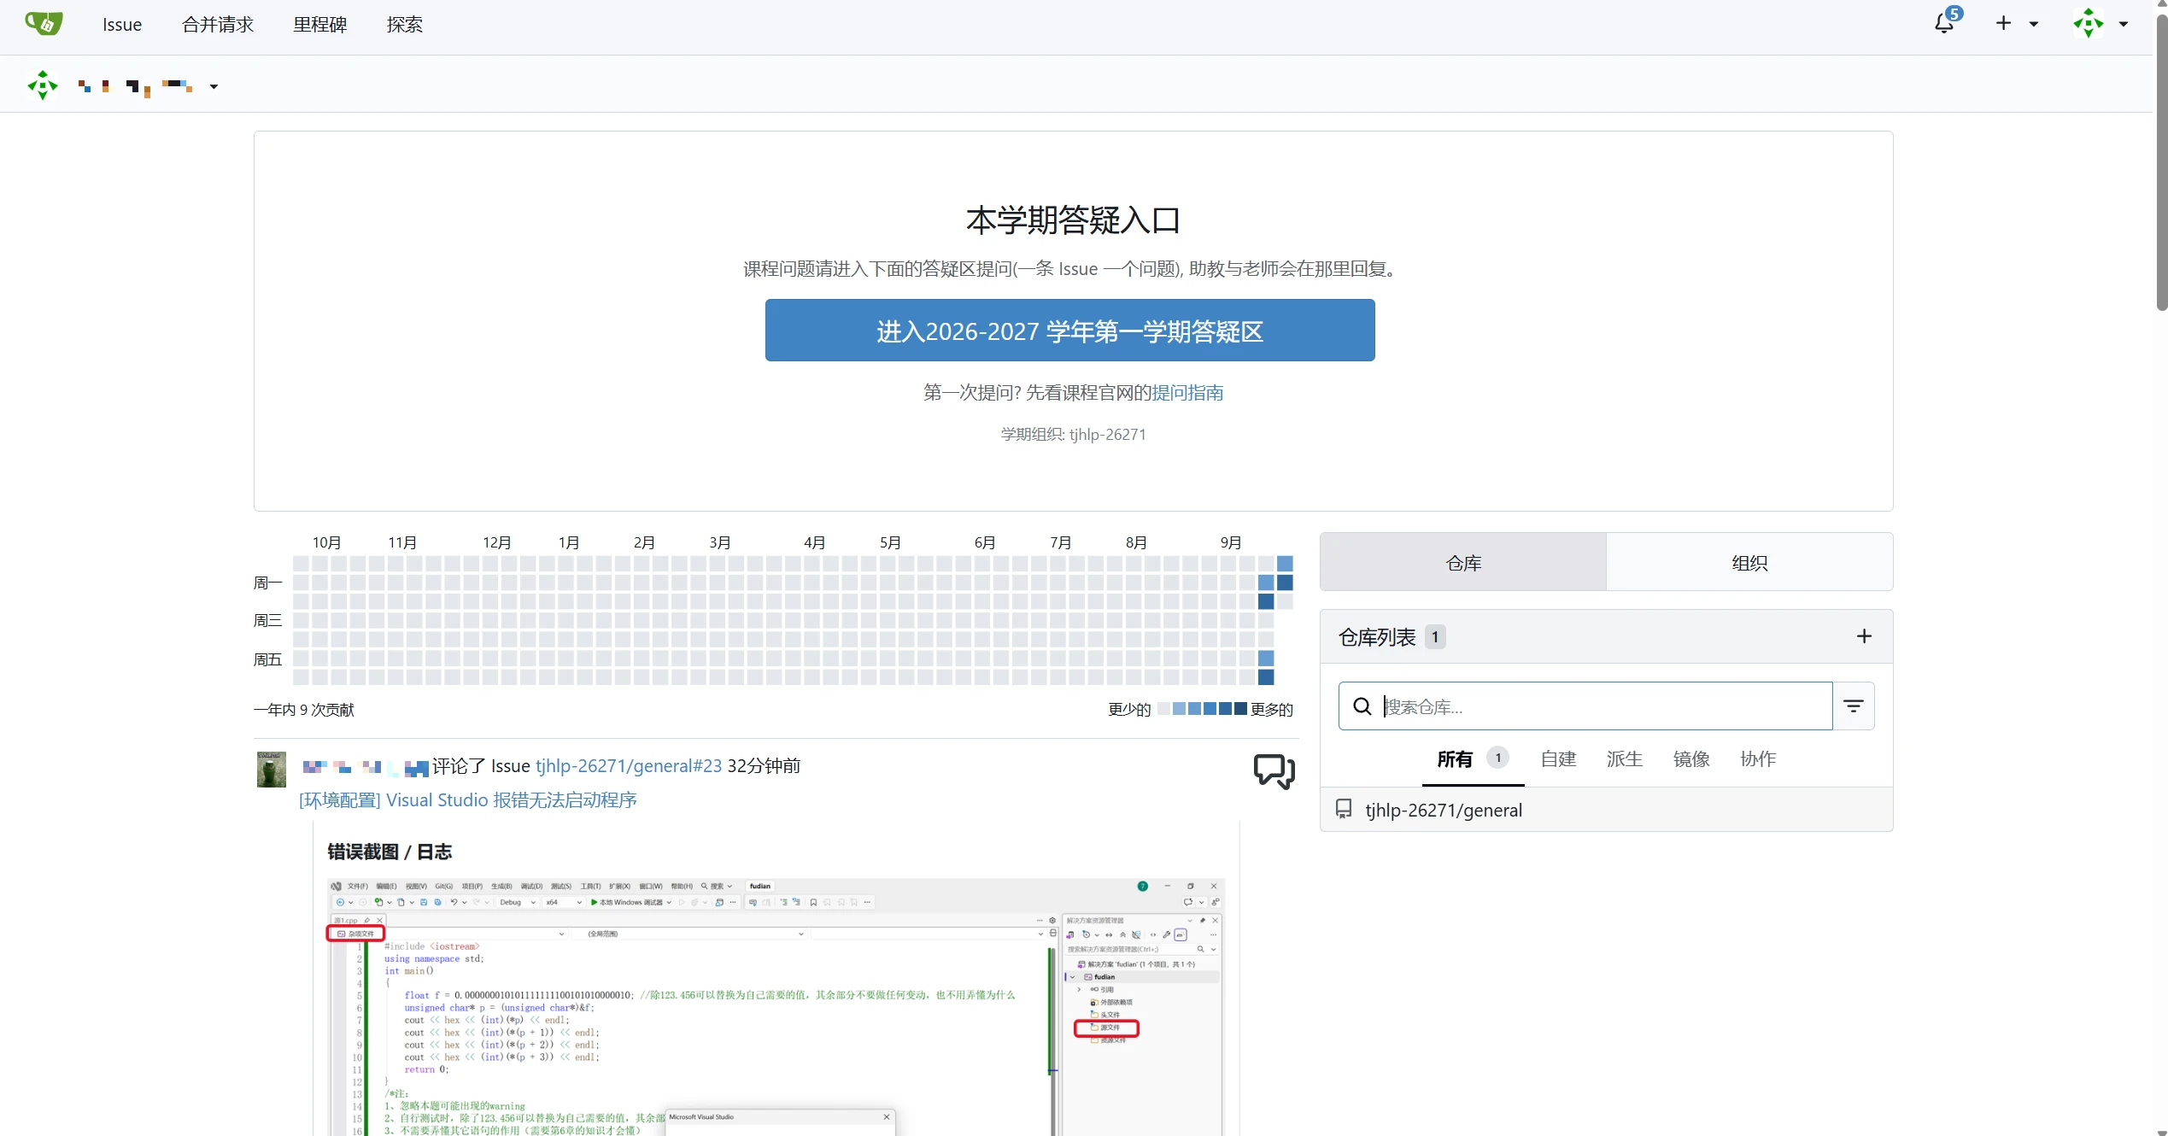Click the comment bubbles icon in activity feed
This screenshot has height=1136, width=2168.
click(1274, 771)
